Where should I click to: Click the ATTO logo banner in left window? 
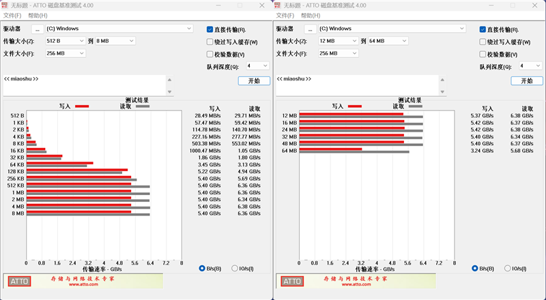pos(20,281)
